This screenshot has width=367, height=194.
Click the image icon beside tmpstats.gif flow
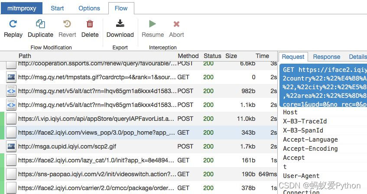coord(11,77)
